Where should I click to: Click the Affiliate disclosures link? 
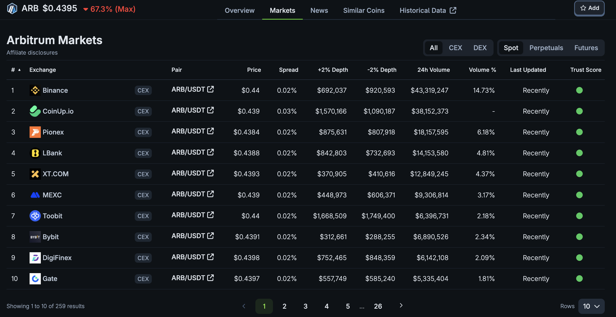32,52
